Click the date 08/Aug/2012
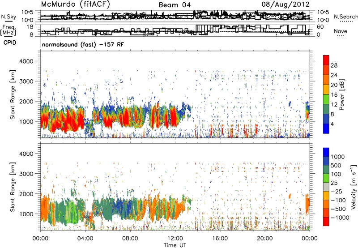Viewport: 358px width, 248px height. coord(286,4)
